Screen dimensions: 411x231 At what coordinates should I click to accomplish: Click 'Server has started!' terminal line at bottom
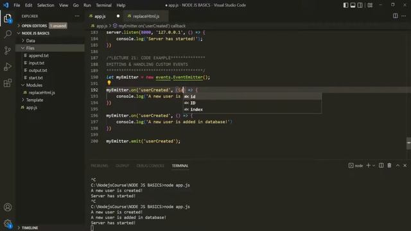point(113,223)
